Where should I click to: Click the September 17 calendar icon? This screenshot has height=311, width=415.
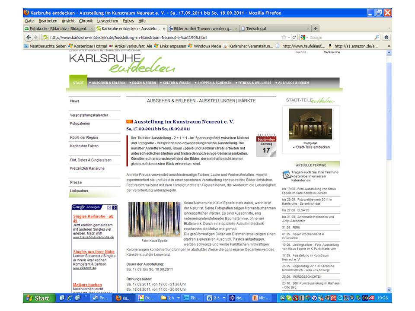266,145
